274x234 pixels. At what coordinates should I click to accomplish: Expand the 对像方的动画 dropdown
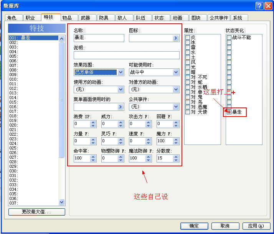click(176, 89)
